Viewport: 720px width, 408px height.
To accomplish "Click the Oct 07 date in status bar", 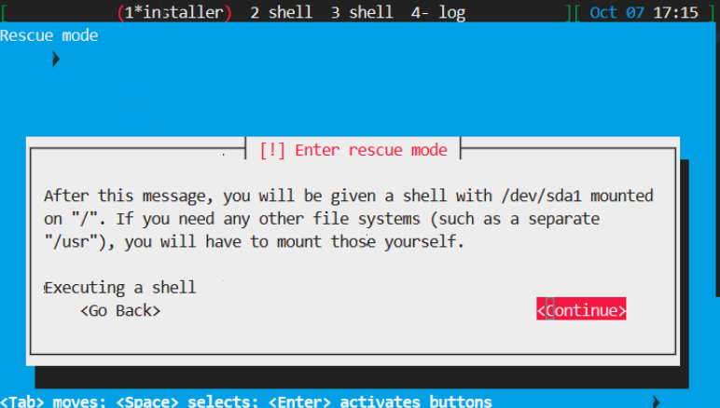I will click(x=616, y=12).
